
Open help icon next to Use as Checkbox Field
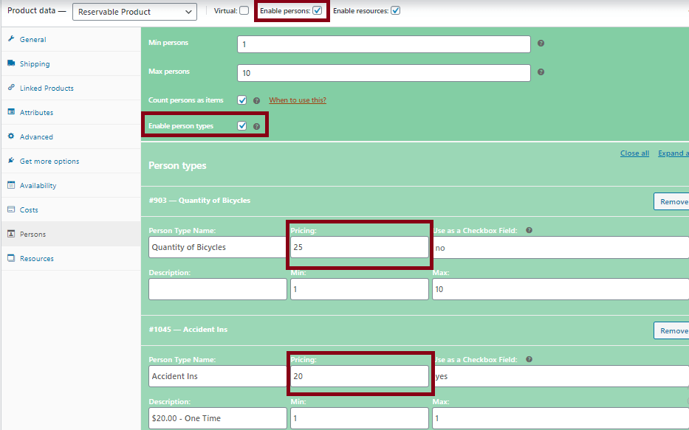[x=529, y=230]
